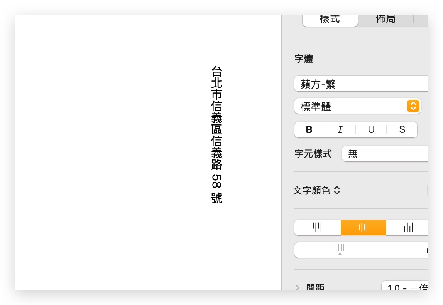Select the highlighted center alignment icon

pyautogui.click(x=364, y=228)
